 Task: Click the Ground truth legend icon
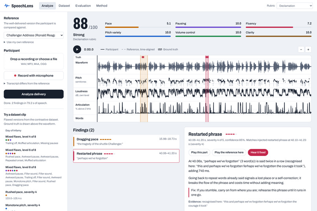160,49
